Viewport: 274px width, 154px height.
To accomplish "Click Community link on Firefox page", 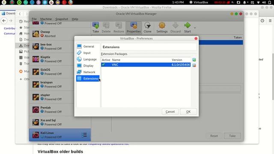I will click(x=9, y=33).
